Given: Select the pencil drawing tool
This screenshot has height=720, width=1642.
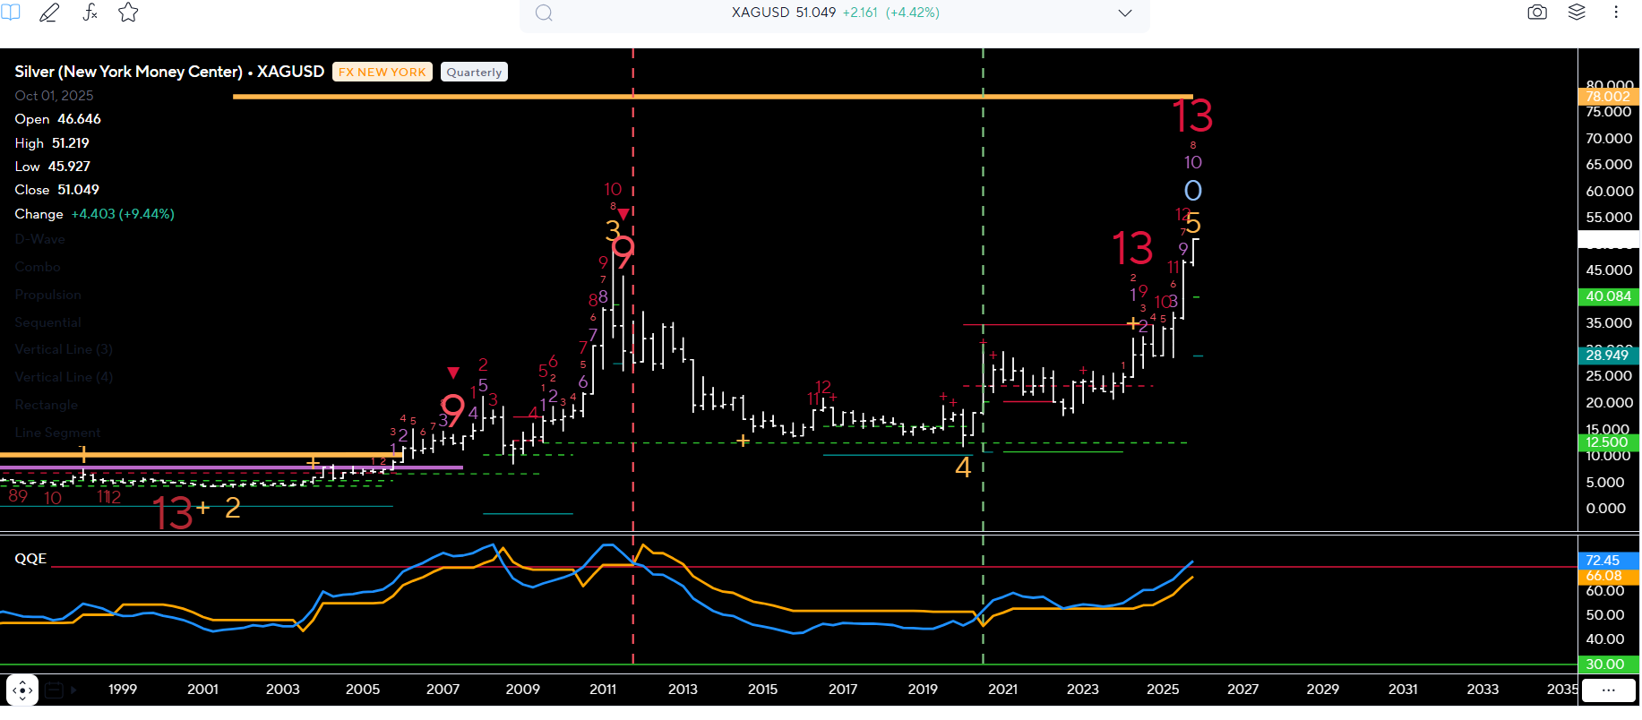Looking at the screenshot, I should [49, 13].
